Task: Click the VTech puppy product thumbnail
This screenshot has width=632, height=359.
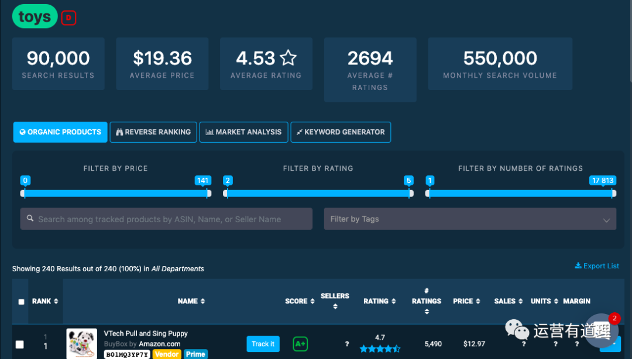Action: (x=81, y=343)
